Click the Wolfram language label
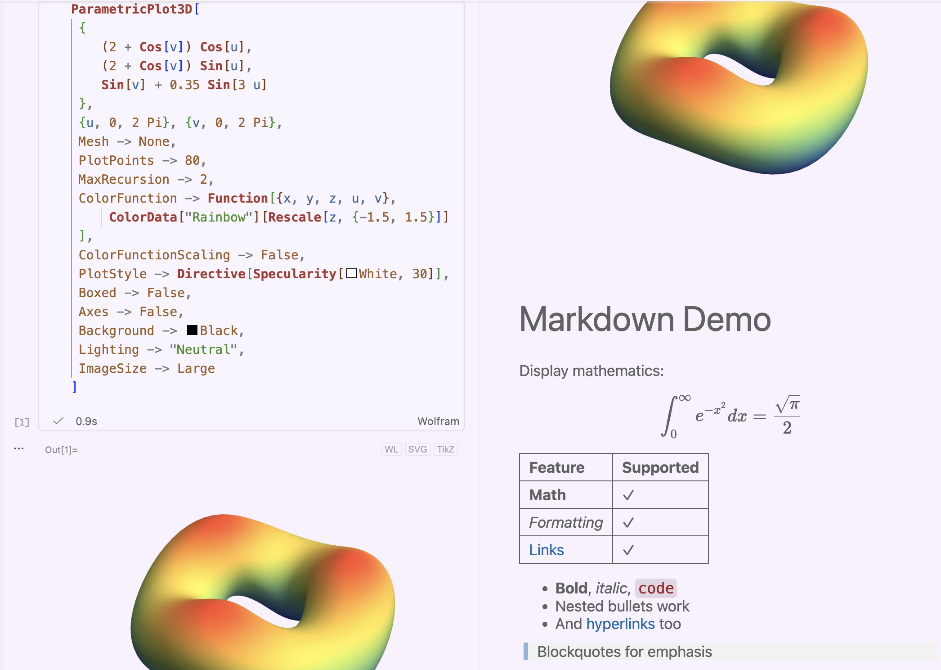 coord(438,421)
